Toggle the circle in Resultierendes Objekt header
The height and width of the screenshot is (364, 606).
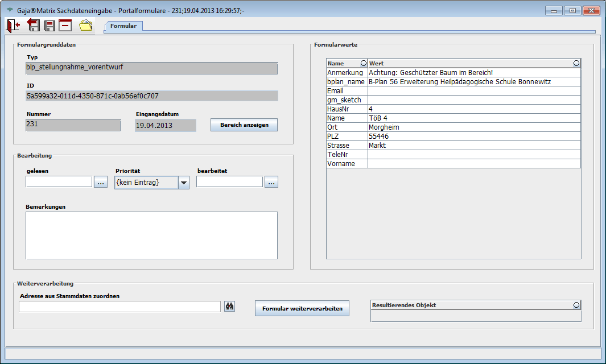coord(576,305)
